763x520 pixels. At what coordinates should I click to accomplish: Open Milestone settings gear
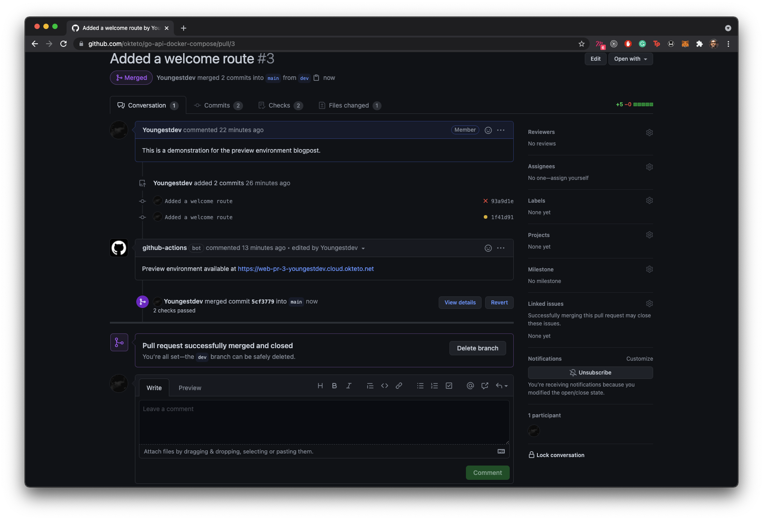[650, 269]
